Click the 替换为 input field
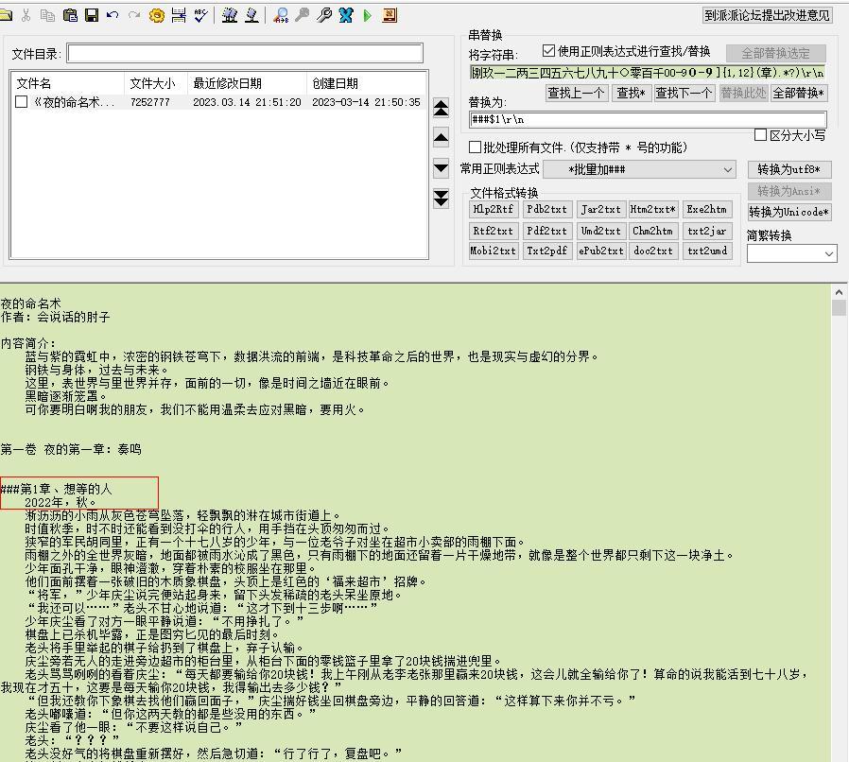Image resolution: width=849 pixels, height=762 pixels. [648, 120]
